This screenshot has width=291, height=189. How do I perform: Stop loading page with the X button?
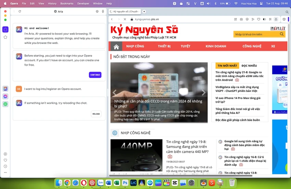point(125,19)
